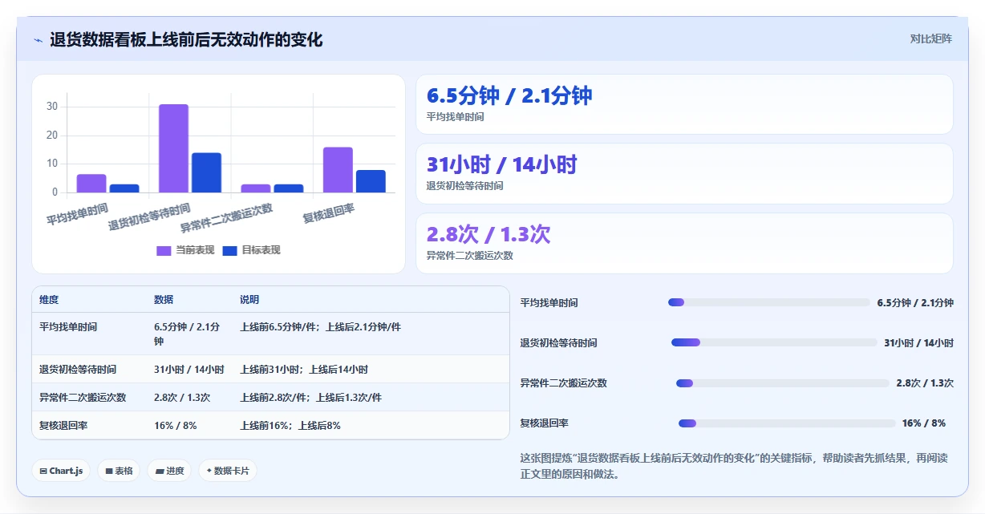Select the 进度 tag
The height and width of the screenshot is (514, 985).
[169, 471]
